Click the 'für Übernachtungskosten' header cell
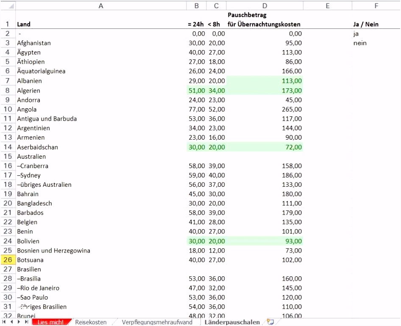401x326 pixels. pos(265,20)
